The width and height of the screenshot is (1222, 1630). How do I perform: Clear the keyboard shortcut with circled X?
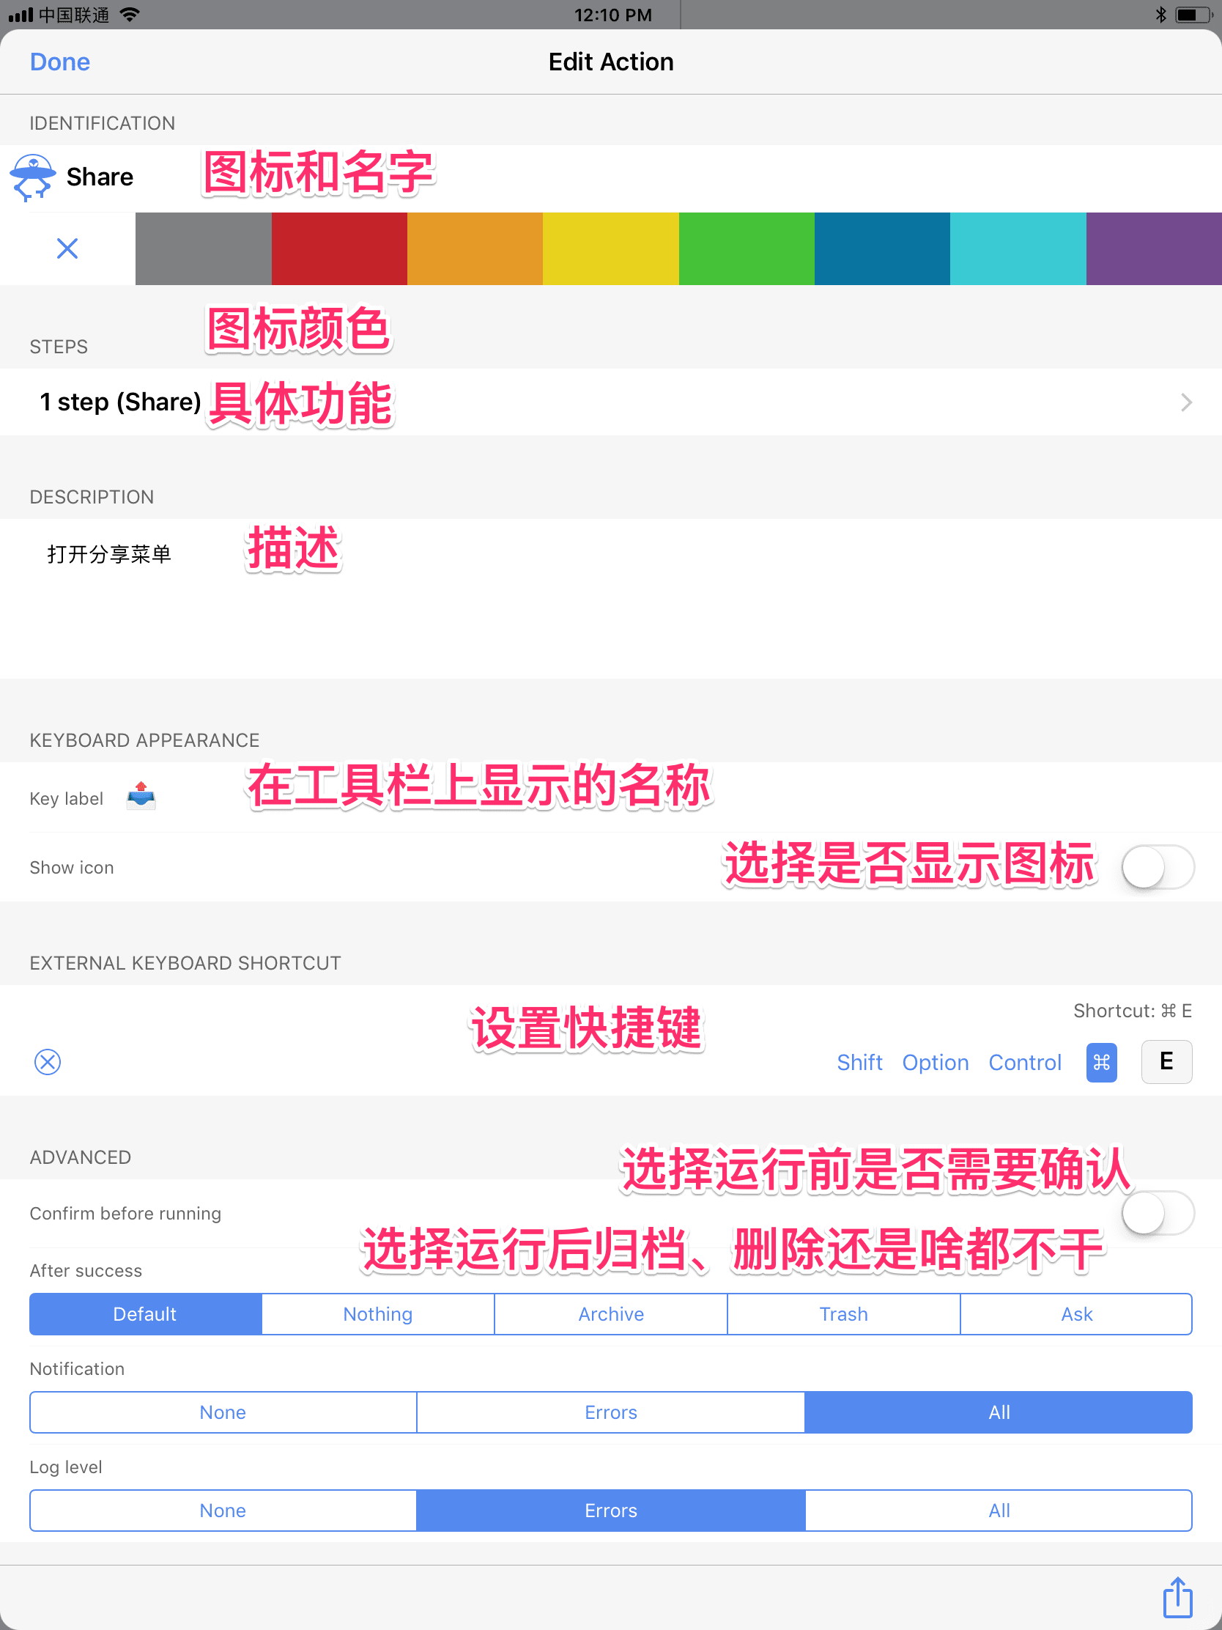tap(48, 1062)
